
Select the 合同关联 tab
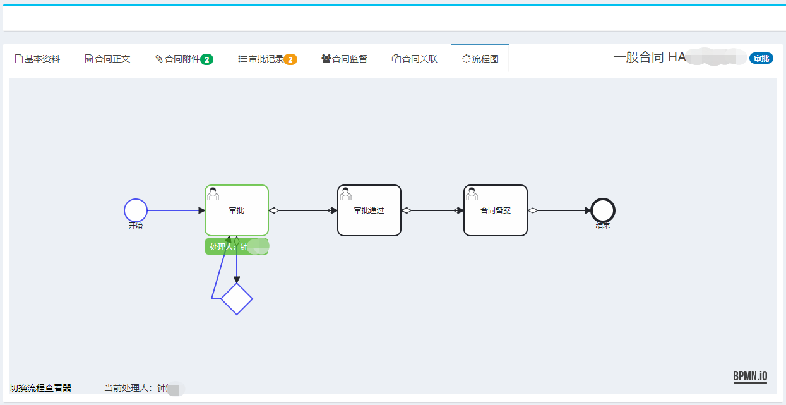click(414, 59)
